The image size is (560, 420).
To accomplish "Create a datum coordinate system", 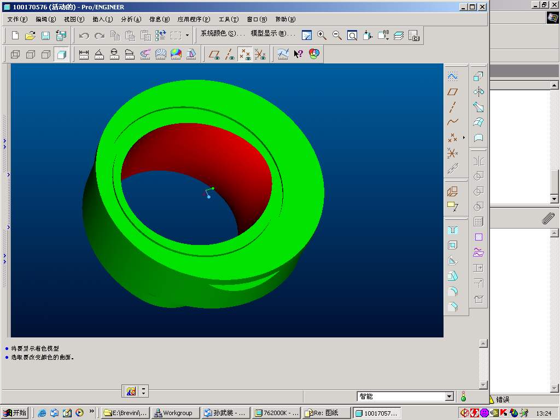I will [452, 153].
